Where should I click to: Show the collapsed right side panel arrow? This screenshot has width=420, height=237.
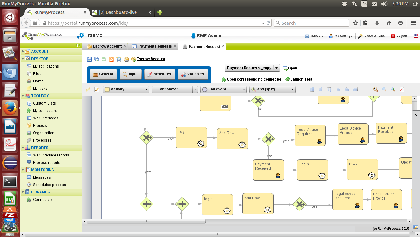416,115
